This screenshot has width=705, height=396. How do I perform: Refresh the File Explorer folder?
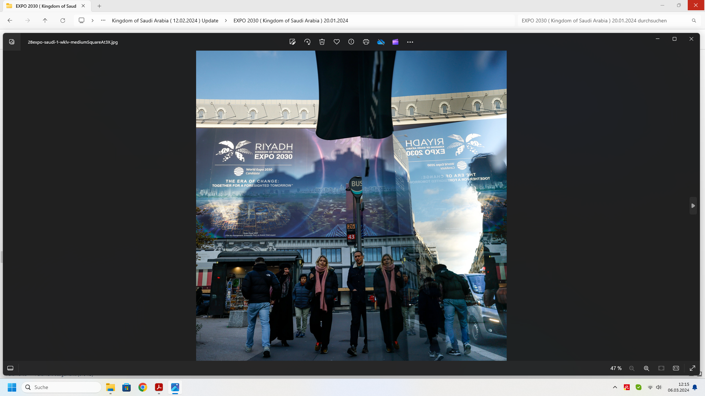63,21
